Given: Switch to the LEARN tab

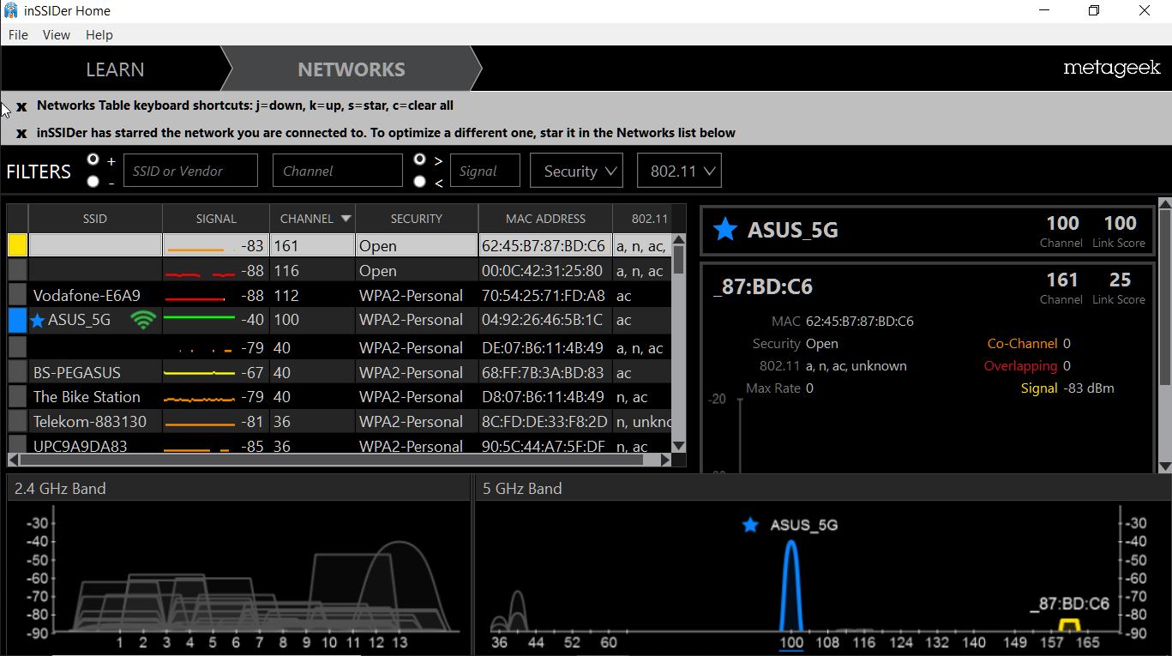Looking at the screenshot, I should [x=115, y=69].
